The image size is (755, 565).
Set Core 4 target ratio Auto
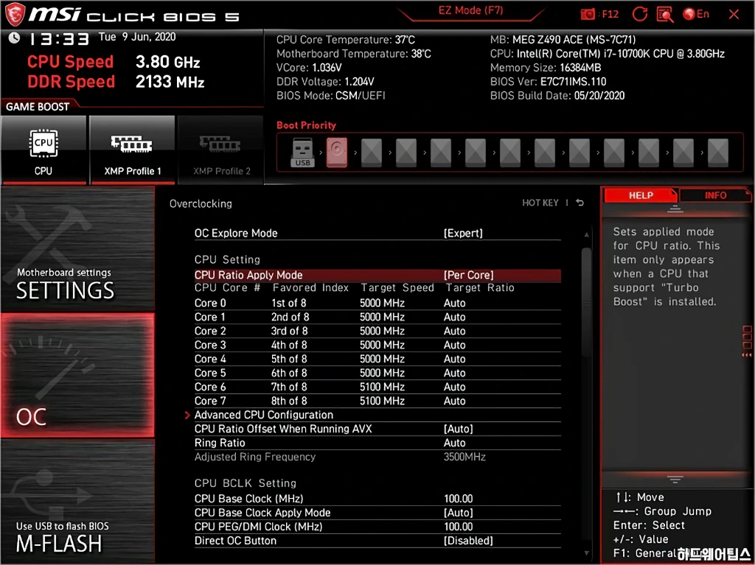(x=454, y=359)
